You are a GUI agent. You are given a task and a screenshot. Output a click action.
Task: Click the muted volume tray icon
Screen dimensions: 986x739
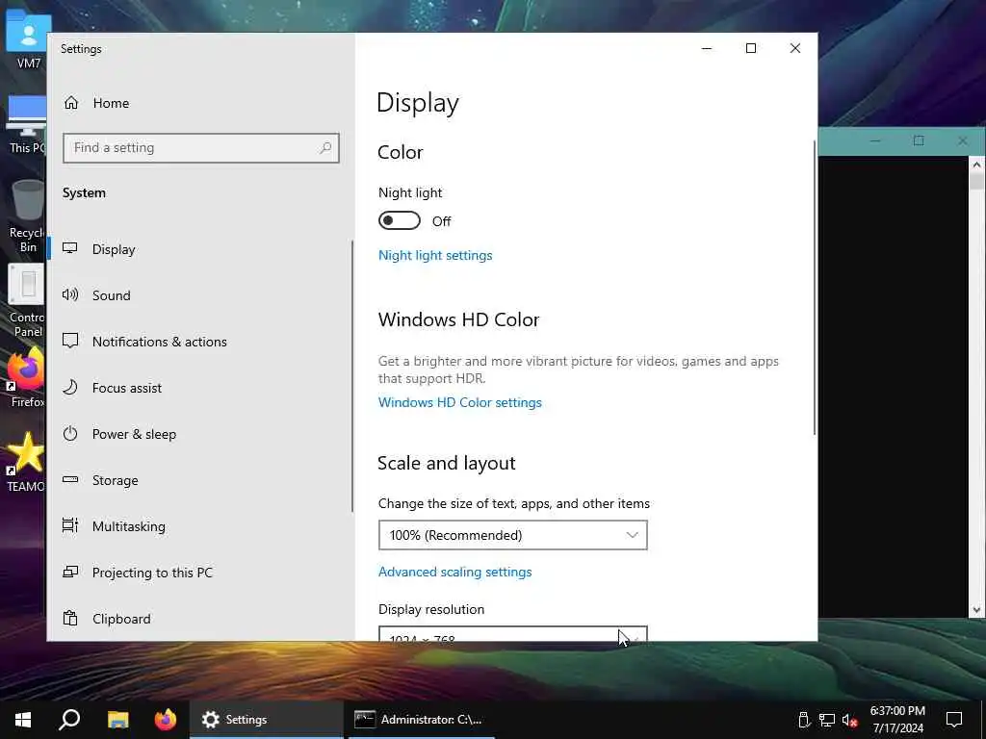pos(849,720)
